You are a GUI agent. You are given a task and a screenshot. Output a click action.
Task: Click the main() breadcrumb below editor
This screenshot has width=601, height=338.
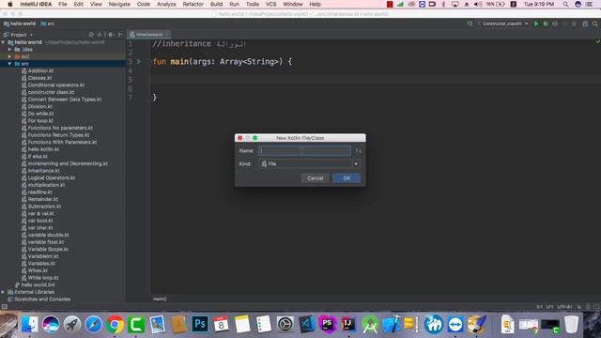point(160,299)
